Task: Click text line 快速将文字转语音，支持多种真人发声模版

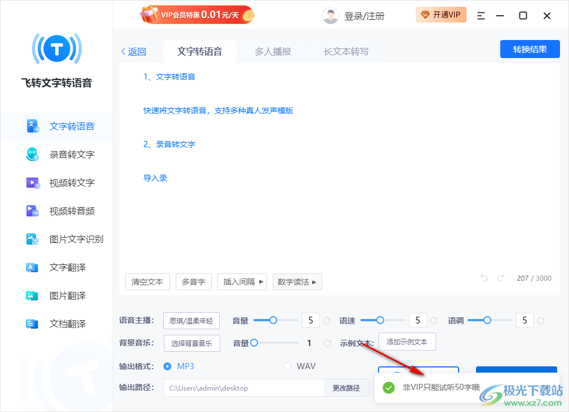Action: [x=218, y=110]
